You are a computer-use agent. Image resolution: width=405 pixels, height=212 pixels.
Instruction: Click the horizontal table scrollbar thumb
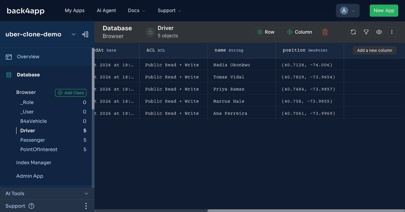pos(306,211)
